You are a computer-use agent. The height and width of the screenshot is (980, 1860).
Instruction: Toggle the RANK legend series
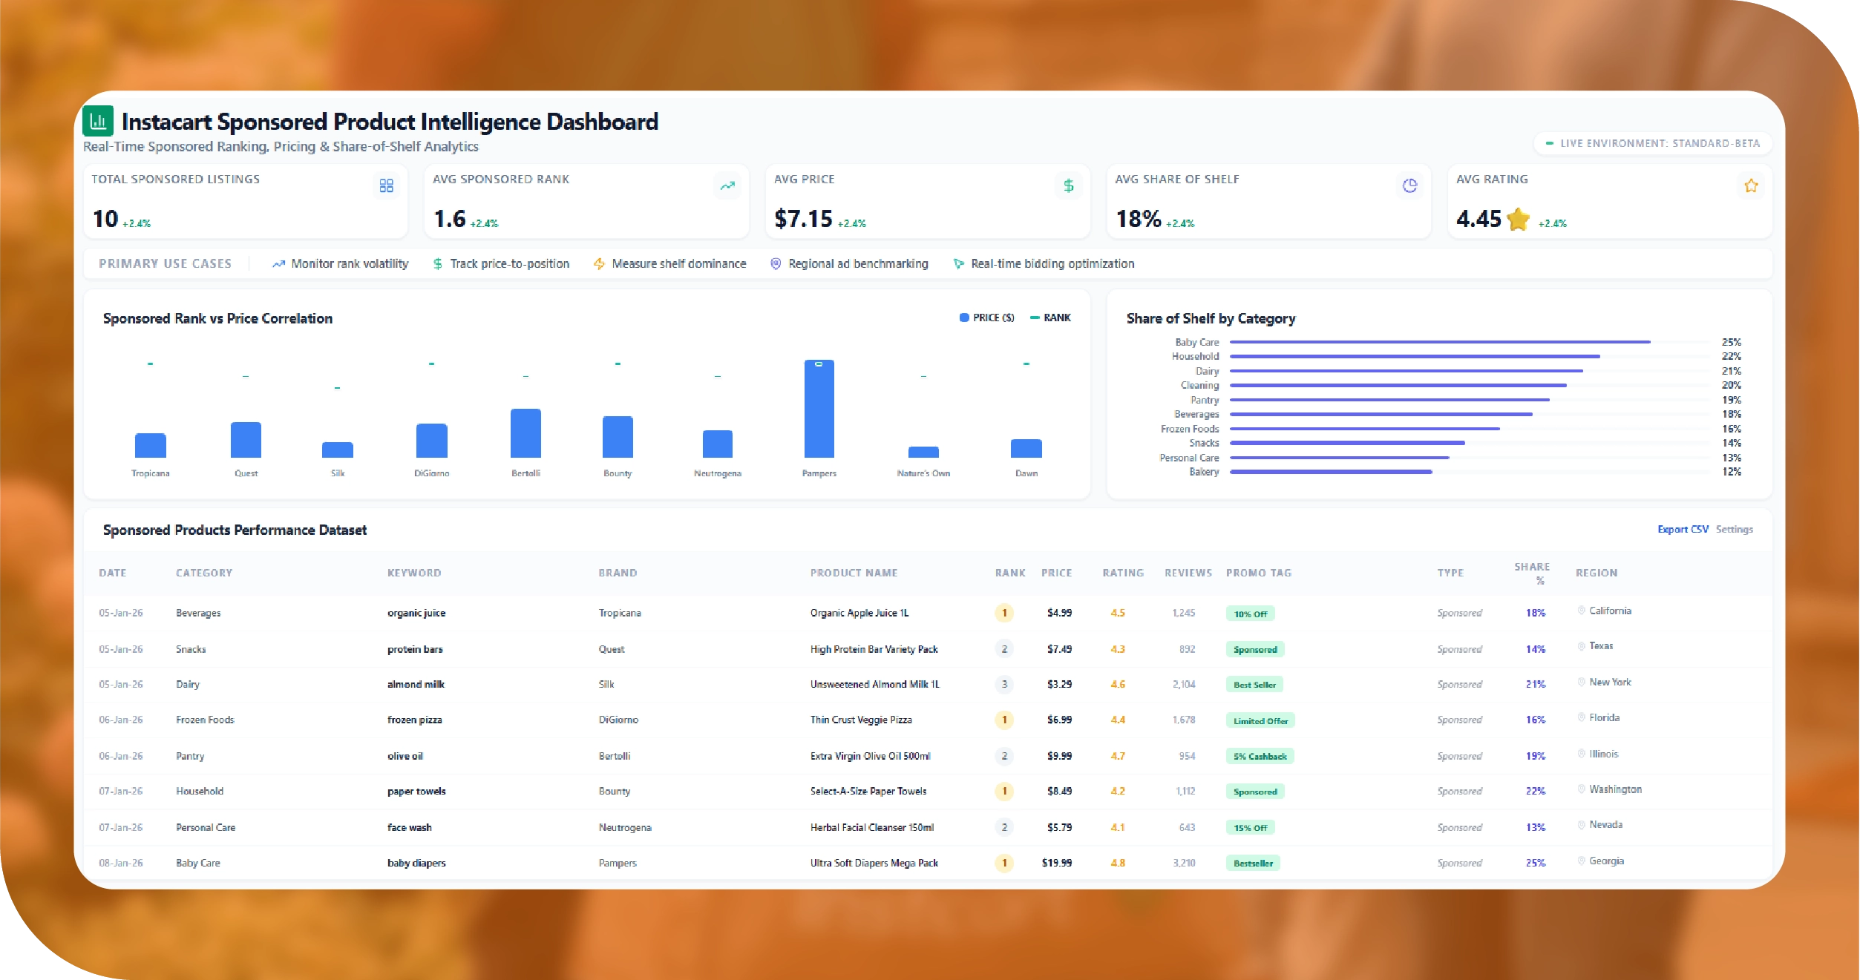point(1050,318)
